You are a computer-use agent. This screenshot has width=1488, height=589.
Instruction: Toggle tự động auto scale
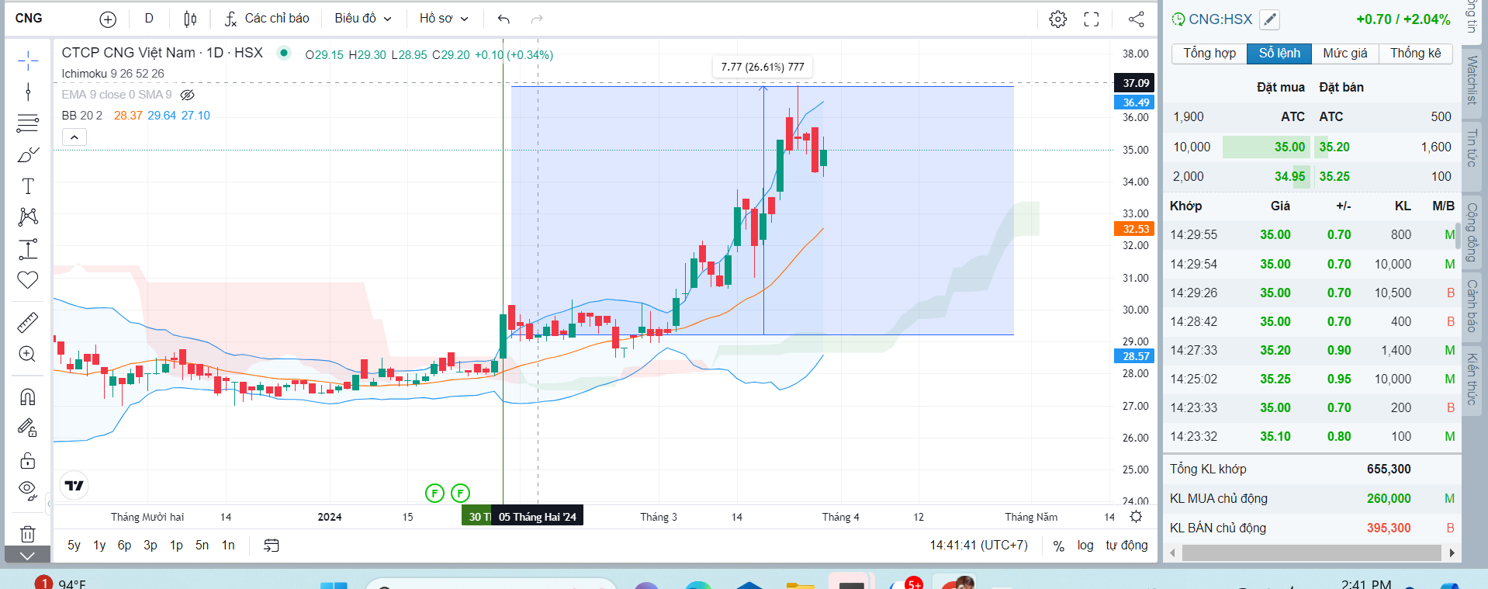(x=1126, y=545)
